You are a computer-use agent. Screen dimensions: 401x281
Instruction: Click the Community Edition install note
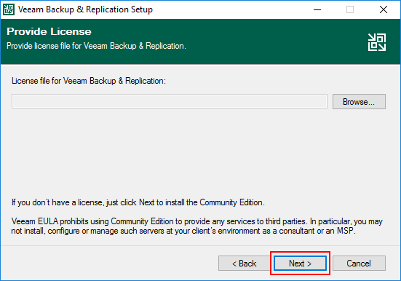pos(138,202)
